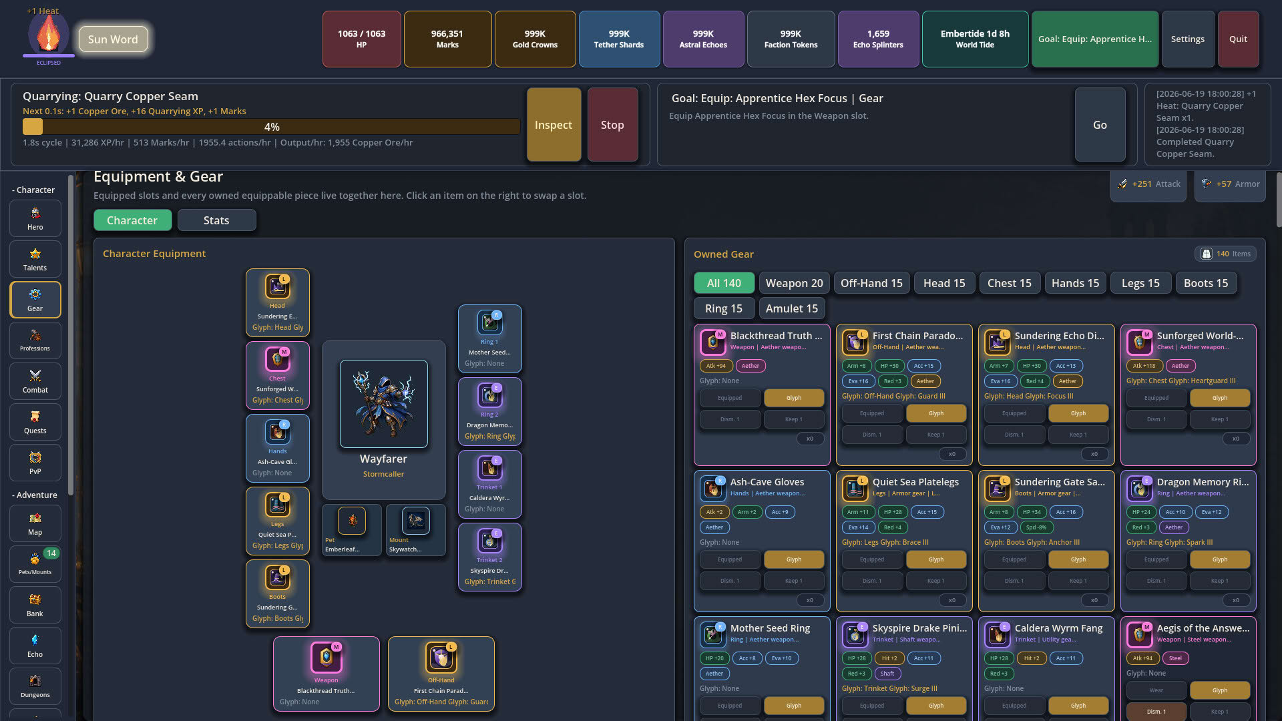The height and width of the screenshot is (721, 1282).
Task: Click the 1063 / 1063 HP counter
Action: pos(361,39)
